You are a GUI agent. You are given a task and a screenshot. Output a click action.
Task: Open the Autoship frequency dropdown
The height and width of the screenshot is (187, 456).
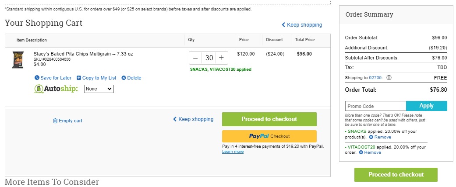99,89
